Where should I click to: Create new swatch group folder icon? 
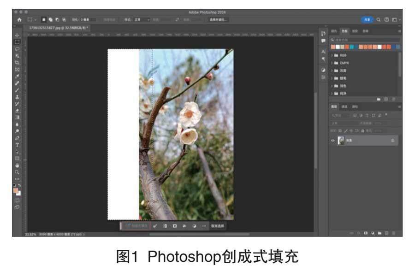click(379, 99)
